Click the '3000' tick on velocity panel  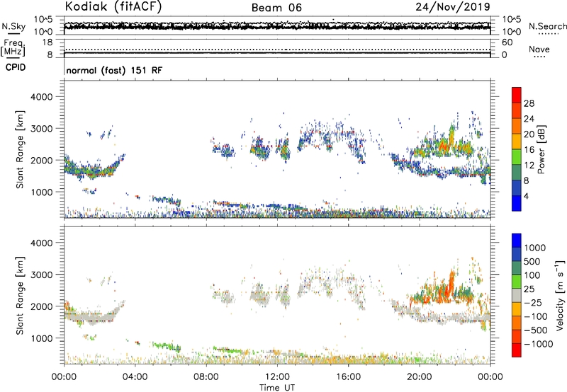(x=42, y=275)
